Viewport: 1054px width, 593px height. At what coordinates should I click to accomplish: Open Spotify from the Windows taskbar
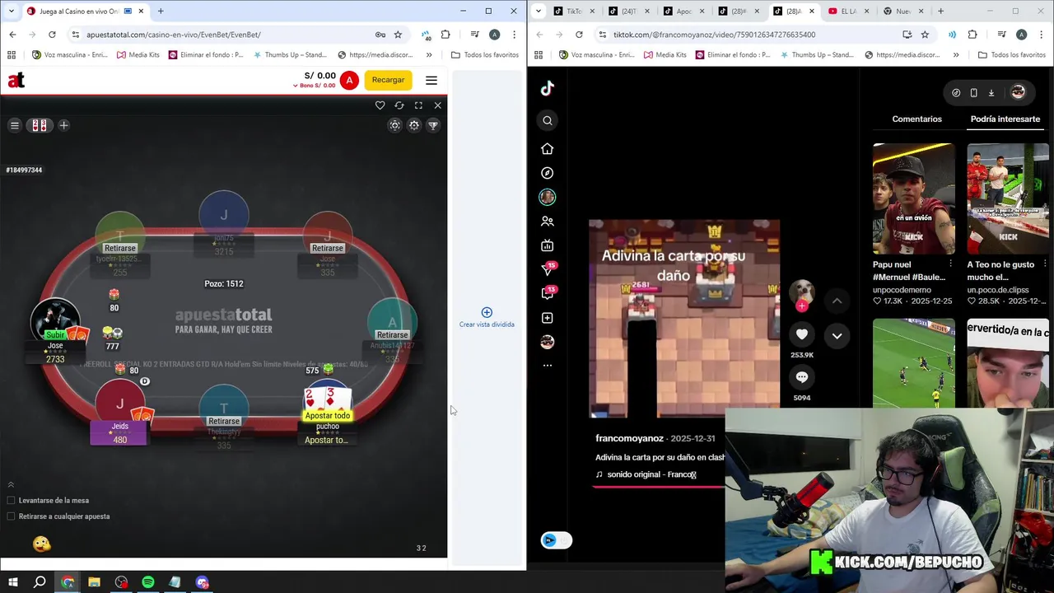coord(148,582)
